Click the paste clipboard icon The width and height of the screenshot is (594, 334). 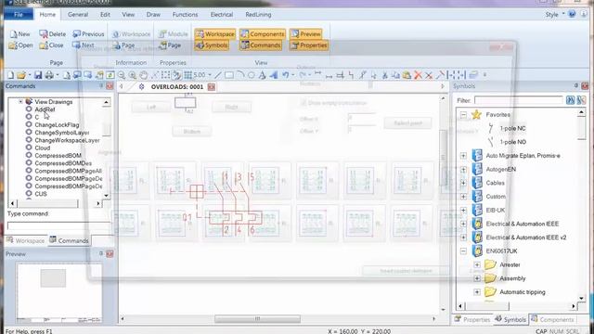point(407,75)
